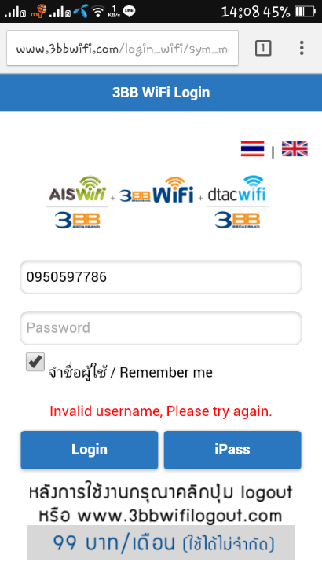322x573 pixels.
Task: Tap the dtac wifi logo
Action: pos(237,189)
